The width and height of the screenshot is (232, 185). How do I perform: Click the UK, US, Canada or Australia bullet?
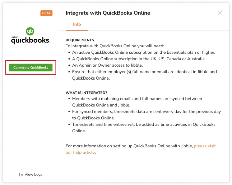click(139, 59)
